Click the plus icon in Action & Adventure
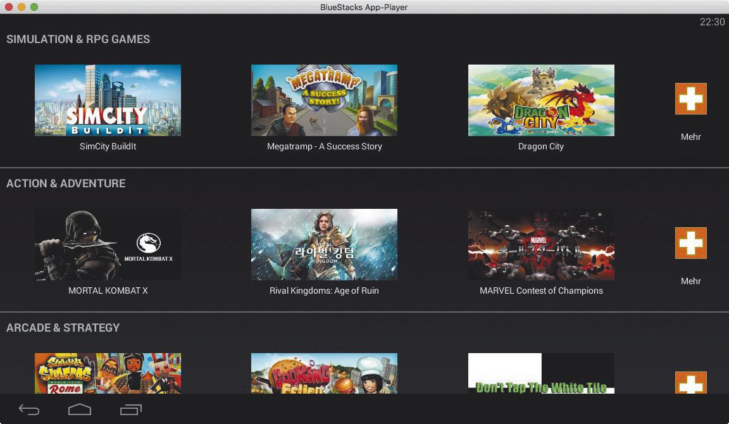Screen dimensions: 729x424 coord(691,242)
